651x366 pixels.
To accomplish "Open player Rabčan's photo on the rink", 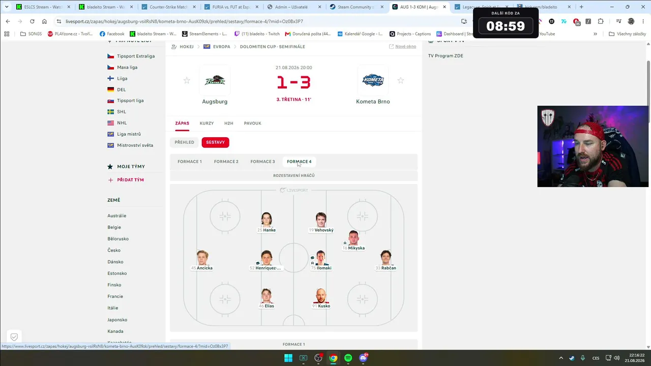I will 386,258.
